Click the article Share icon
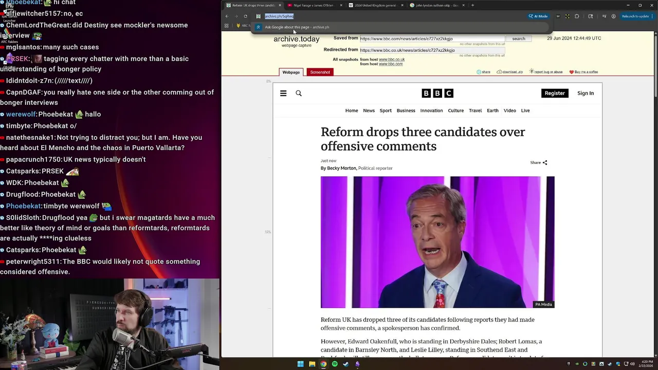This screenshot has width=658, height=370. point(545,162)
